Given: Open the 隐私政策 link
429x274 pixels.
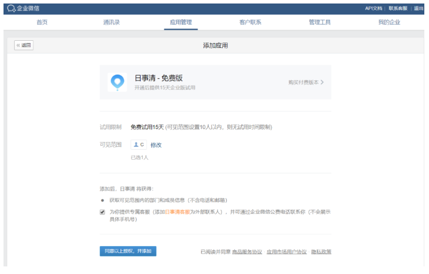Looking at the screenshot, I should click(321, 252).
